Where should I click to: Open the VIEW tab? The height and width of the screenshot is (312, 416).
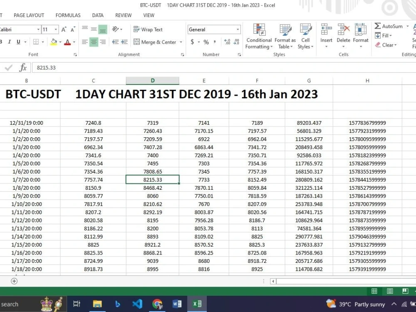click(x=149, y=15)
